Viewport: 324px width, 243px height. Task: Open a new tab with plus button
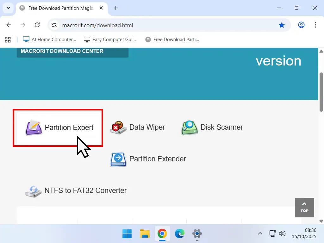coord(116,8)
